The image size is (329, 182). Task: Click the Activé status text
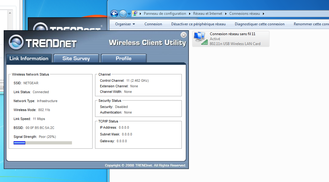(215, 39)
